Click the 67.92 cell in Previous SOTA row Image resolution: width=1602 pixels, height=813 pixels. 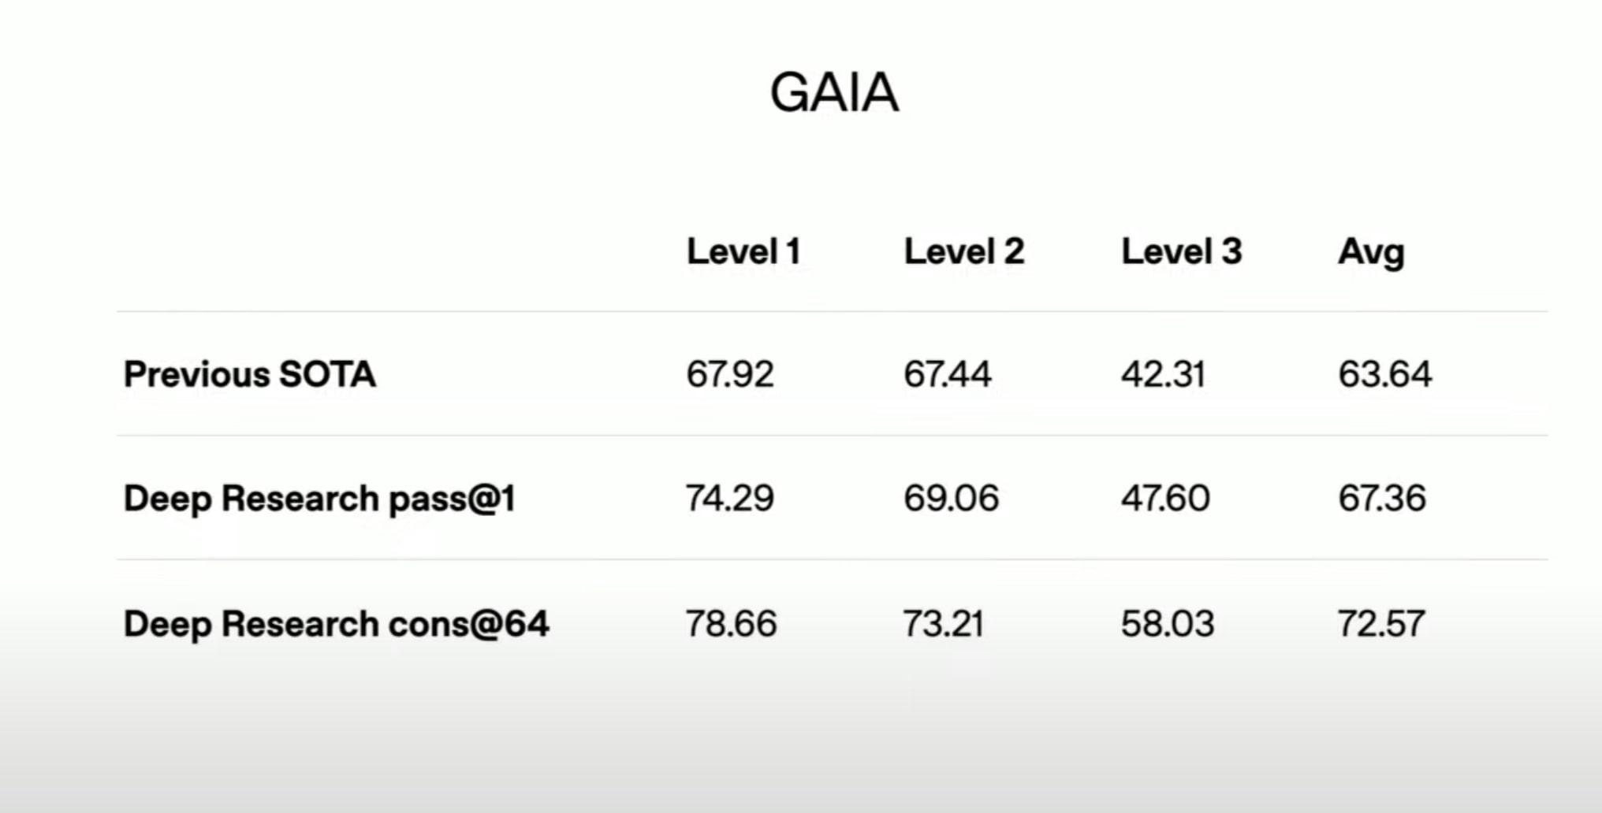[x=729, y=374]
